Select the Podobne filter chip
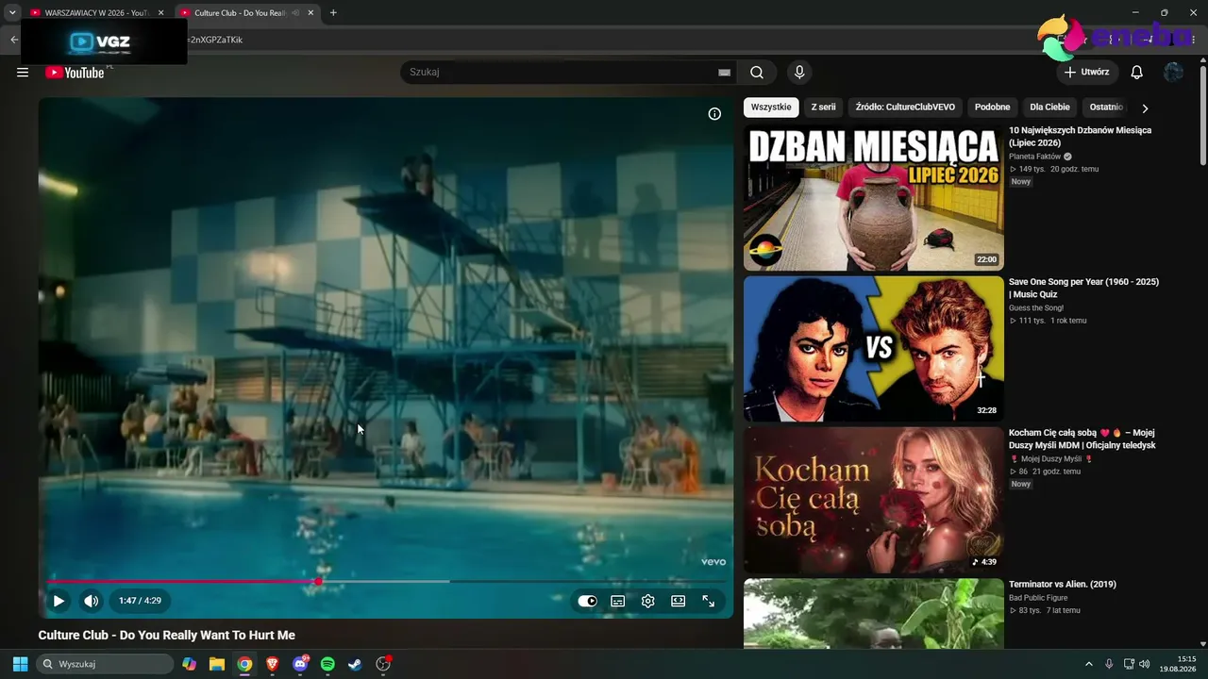Screen dimensions: 1208x679 point(992,108)
